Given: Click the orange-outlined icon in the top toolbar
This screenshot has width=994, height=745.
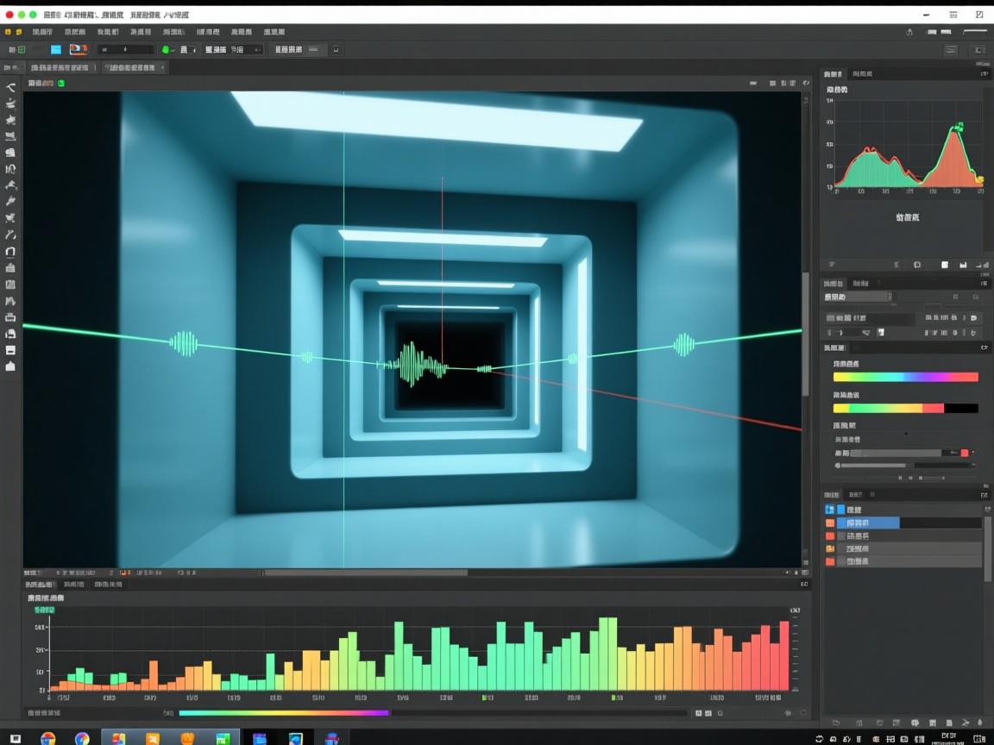Looking at the screenshot, I should (78, 50).
